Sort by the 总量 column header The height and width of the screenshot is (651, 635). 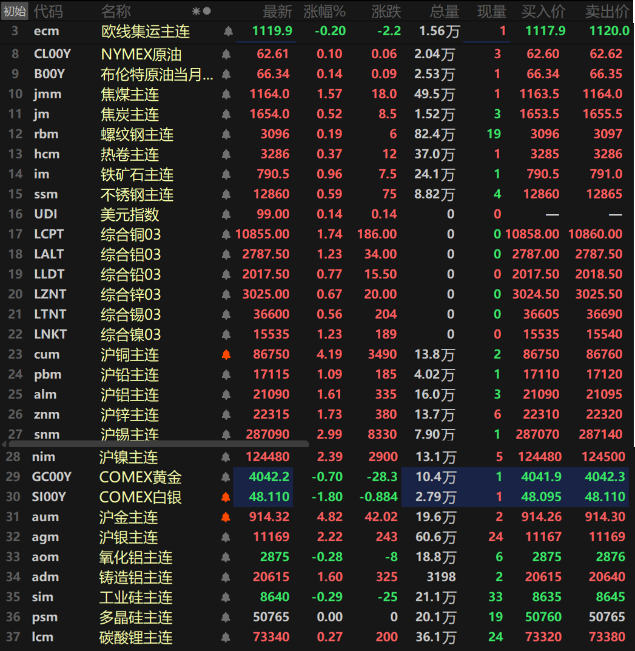point(445,12)
